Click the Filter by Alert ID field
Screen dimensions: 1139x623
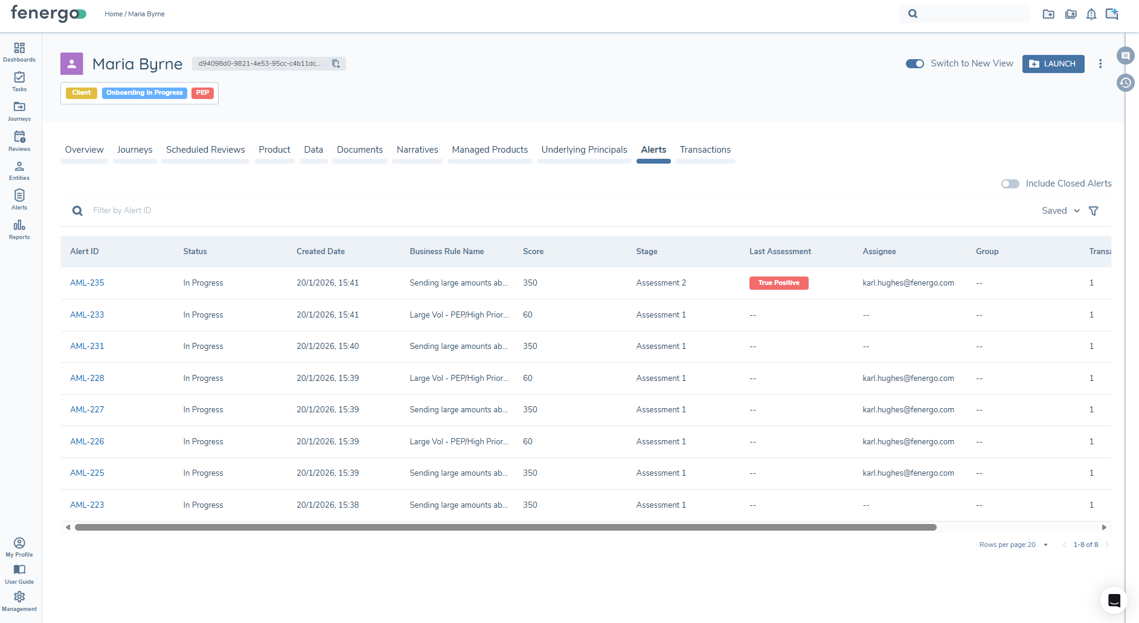(242, 211)
